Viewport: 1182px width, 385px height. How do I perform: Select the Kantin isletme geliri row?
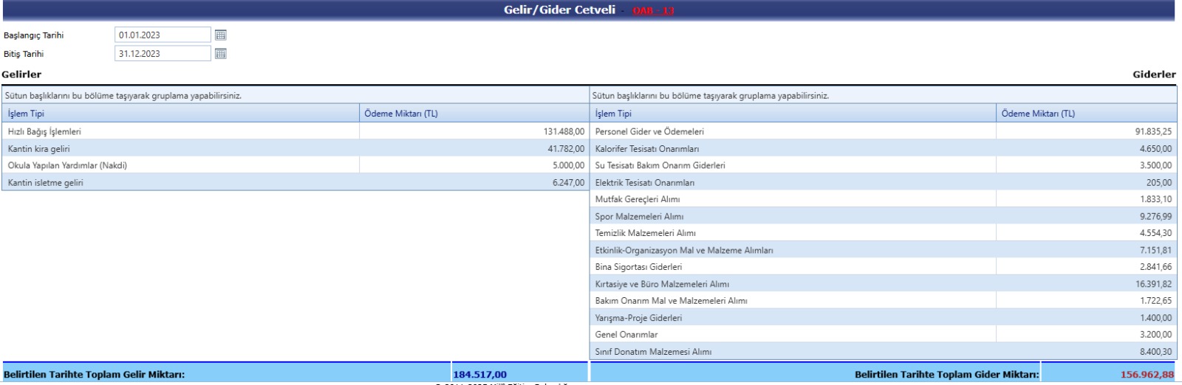coord(45,183)
